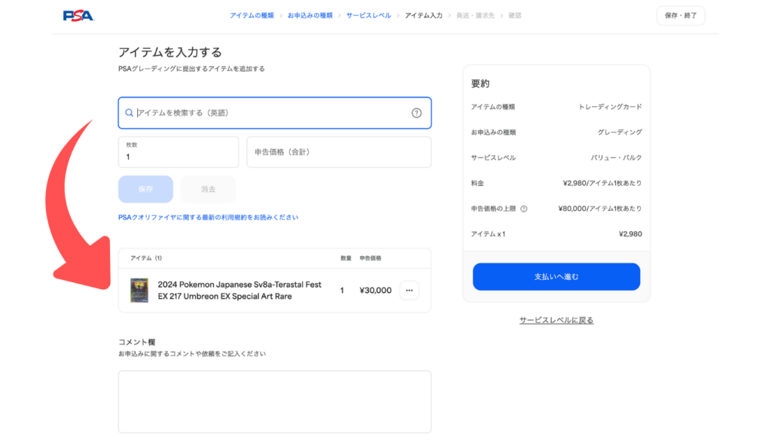Screen dimensions: 771x442
Task: Click 支払いへ進む button
Action: pyautogui.click(x=556, y=277)
